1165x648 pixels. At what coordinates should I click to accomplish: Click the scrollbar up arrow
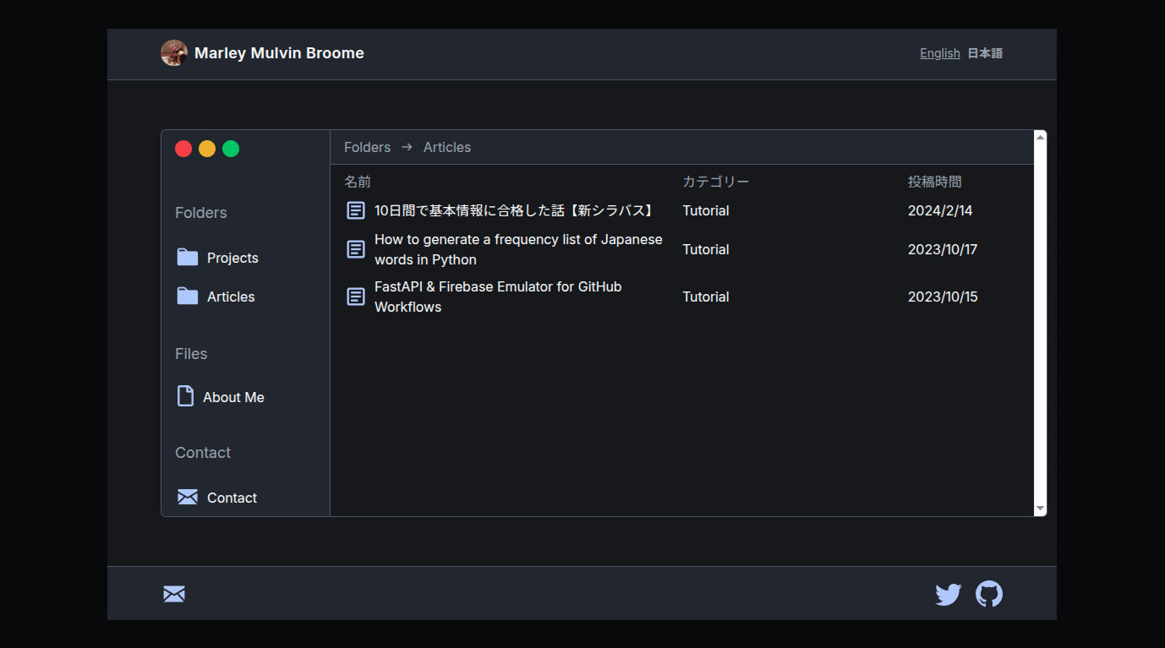click(1040, 137)
